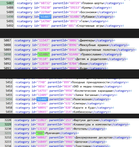Screen dimensions: 139x147
Task: Click "Фартуки детские" category text
Action: point(86,120)
